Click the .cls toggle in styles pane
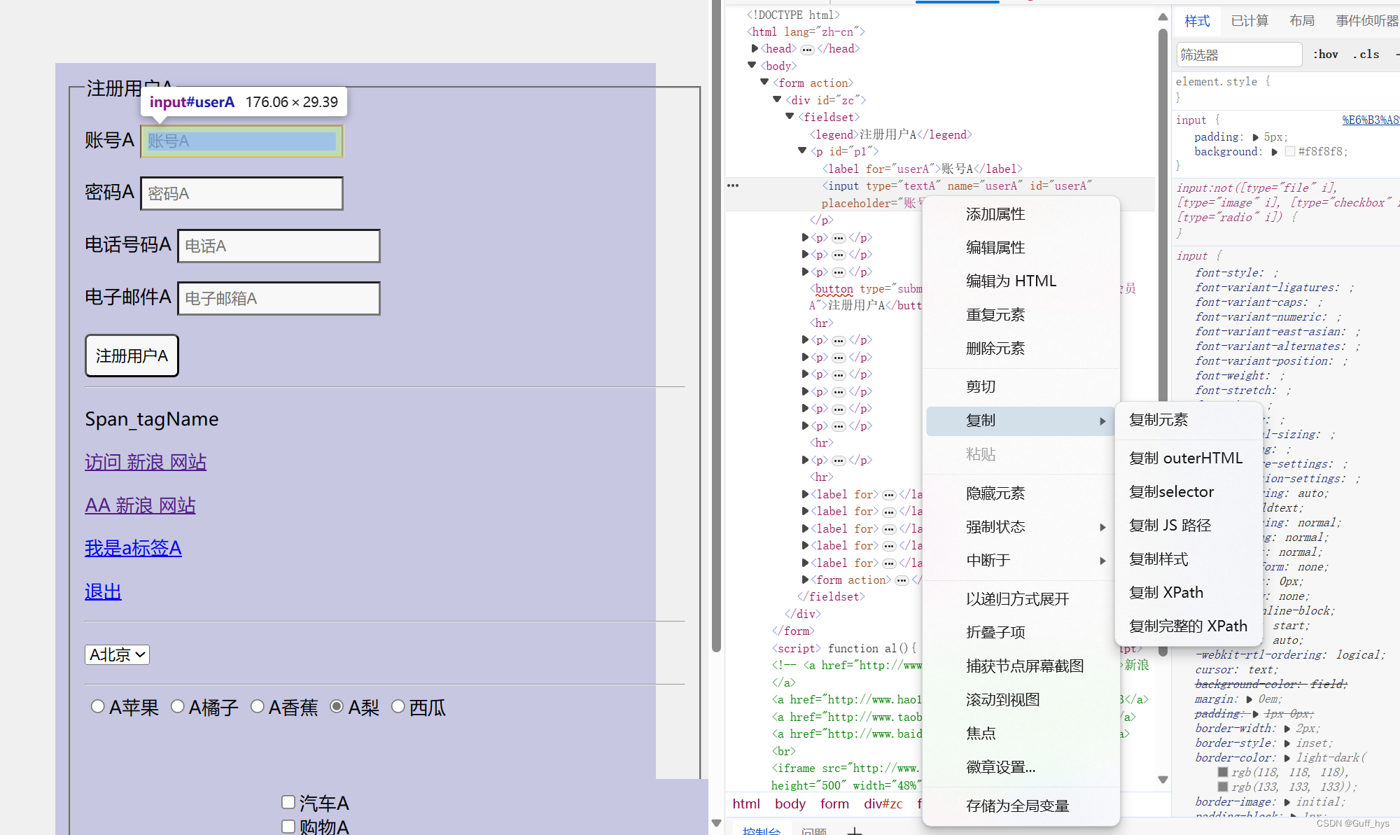 click(1366, 55)
